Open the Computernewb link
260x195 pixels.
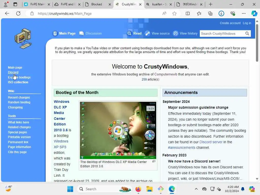[x=166, y=74]
